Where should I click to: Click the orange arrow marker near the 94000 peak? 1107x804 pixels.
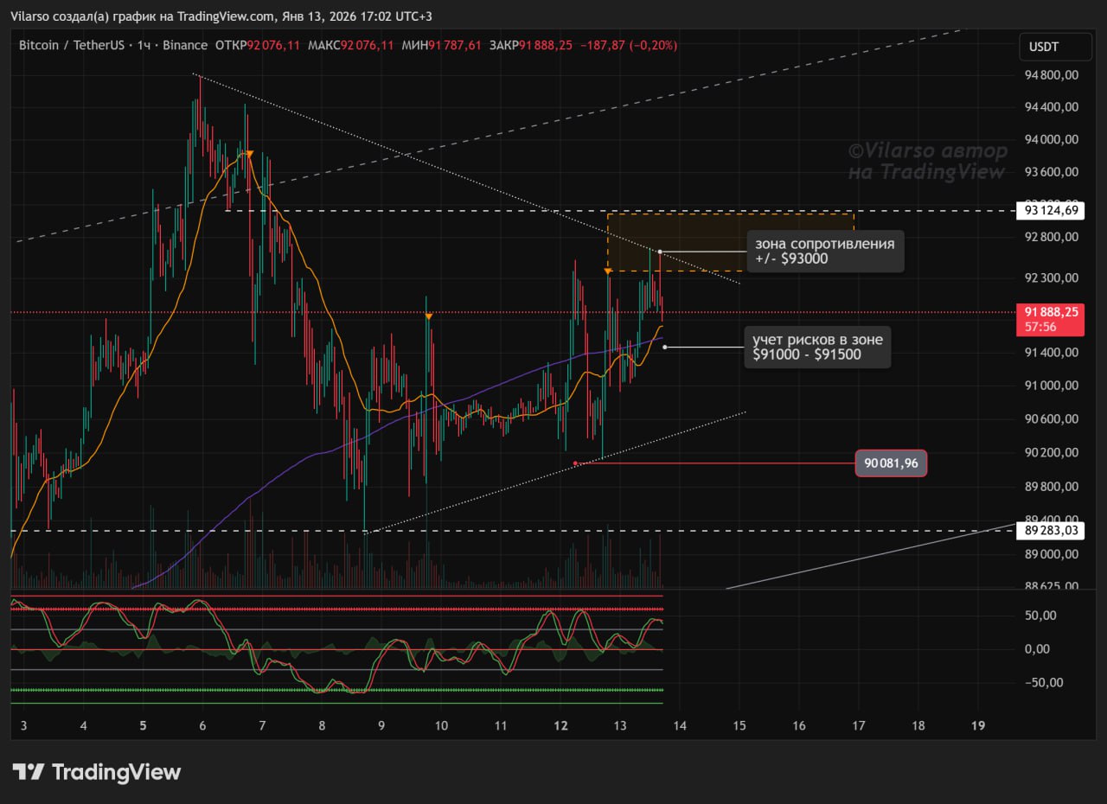point(249,154)
